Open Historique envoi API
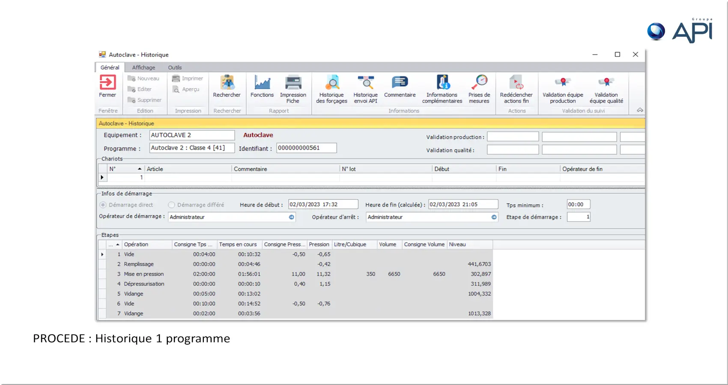Image resolution: width=728 pixels, height=385 pixels. coord(365,83)
